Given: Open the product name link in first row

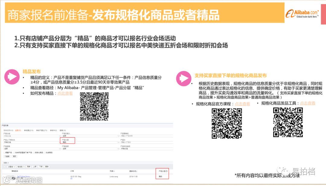Looking at the screenshot, I should [x=24, y=176].
